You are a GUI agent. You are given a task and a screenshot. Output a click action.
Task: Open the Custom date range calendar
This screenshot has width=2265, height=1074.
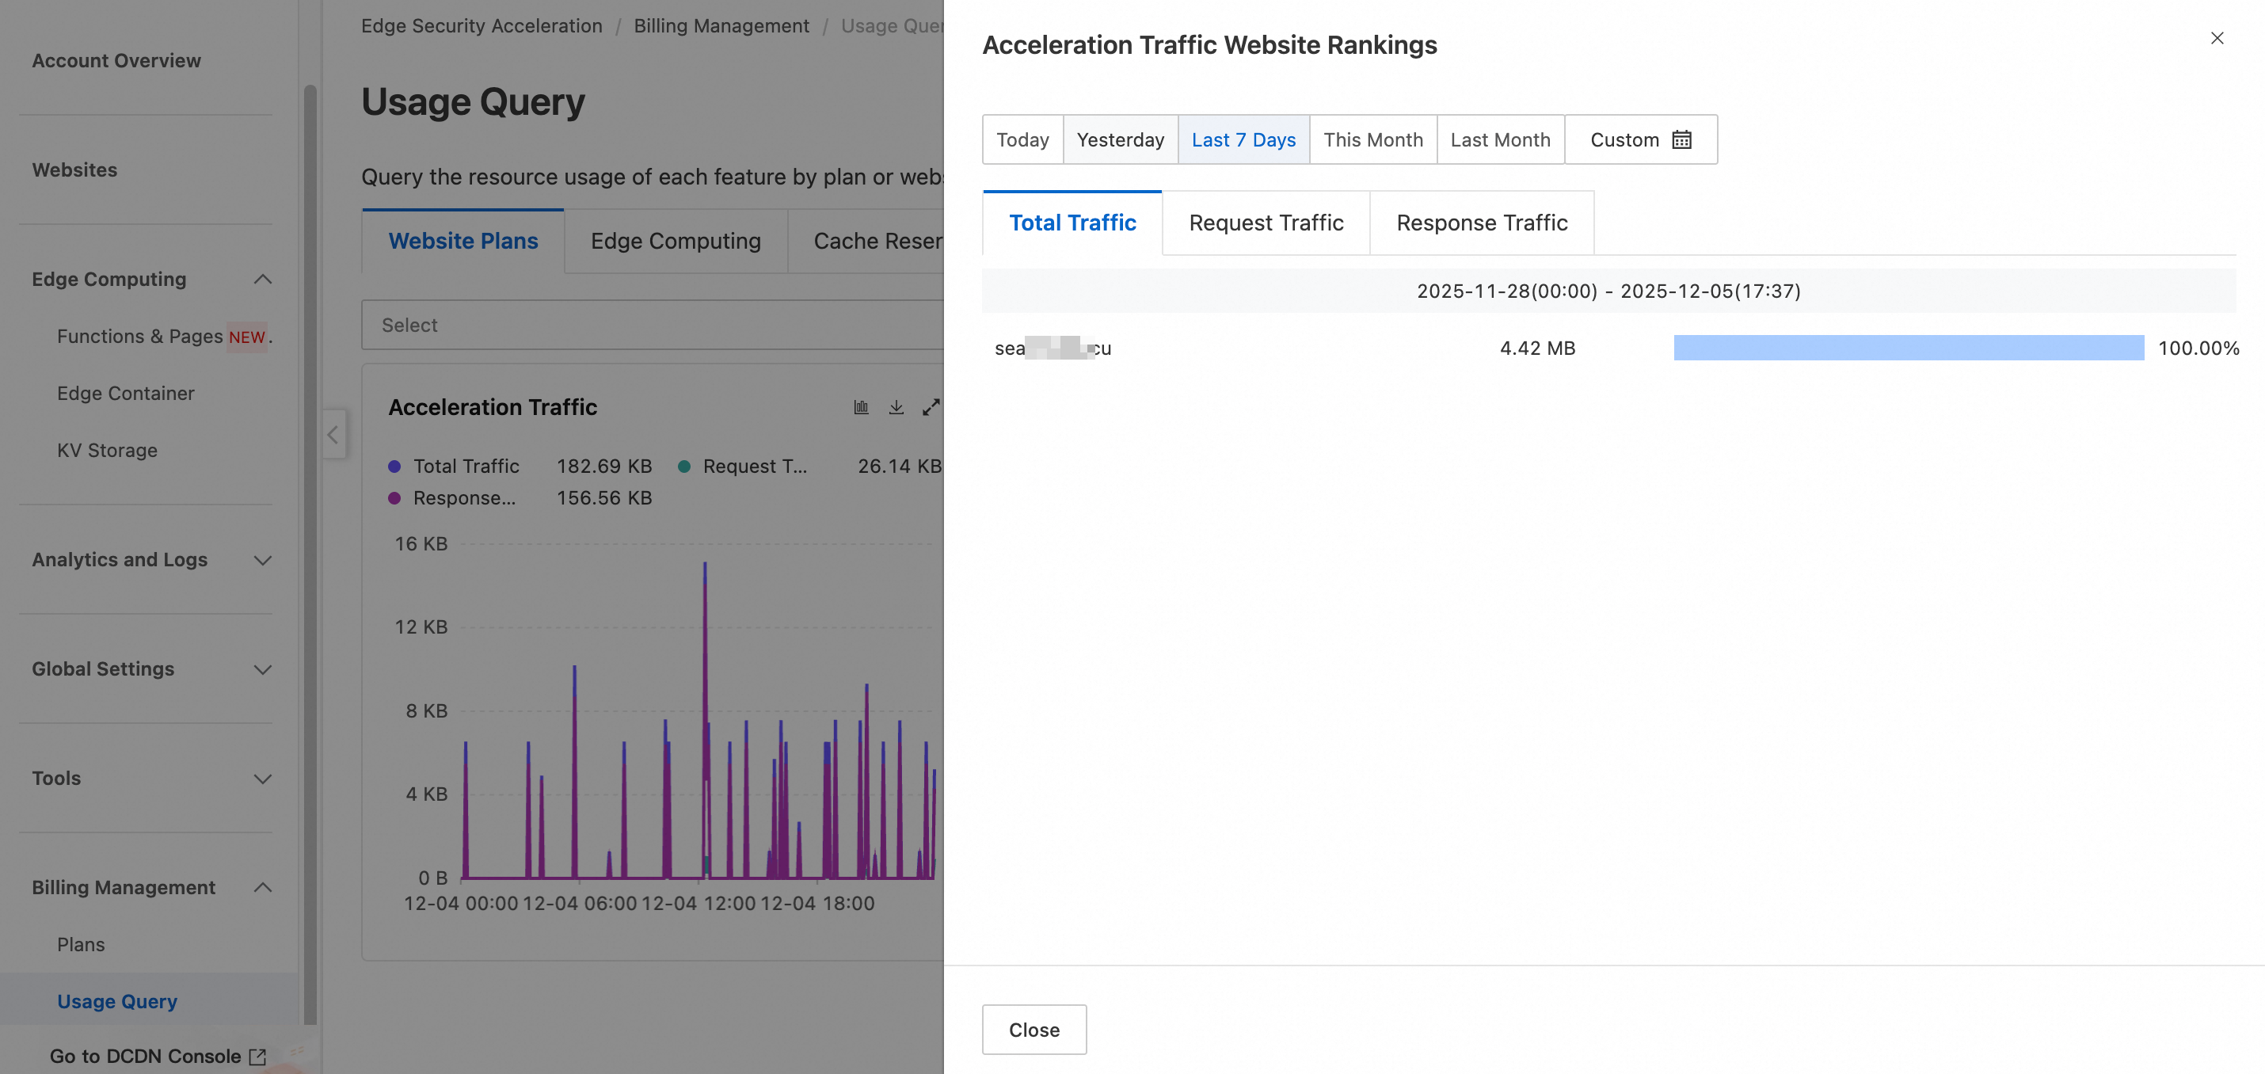[x=1640, y=140]
